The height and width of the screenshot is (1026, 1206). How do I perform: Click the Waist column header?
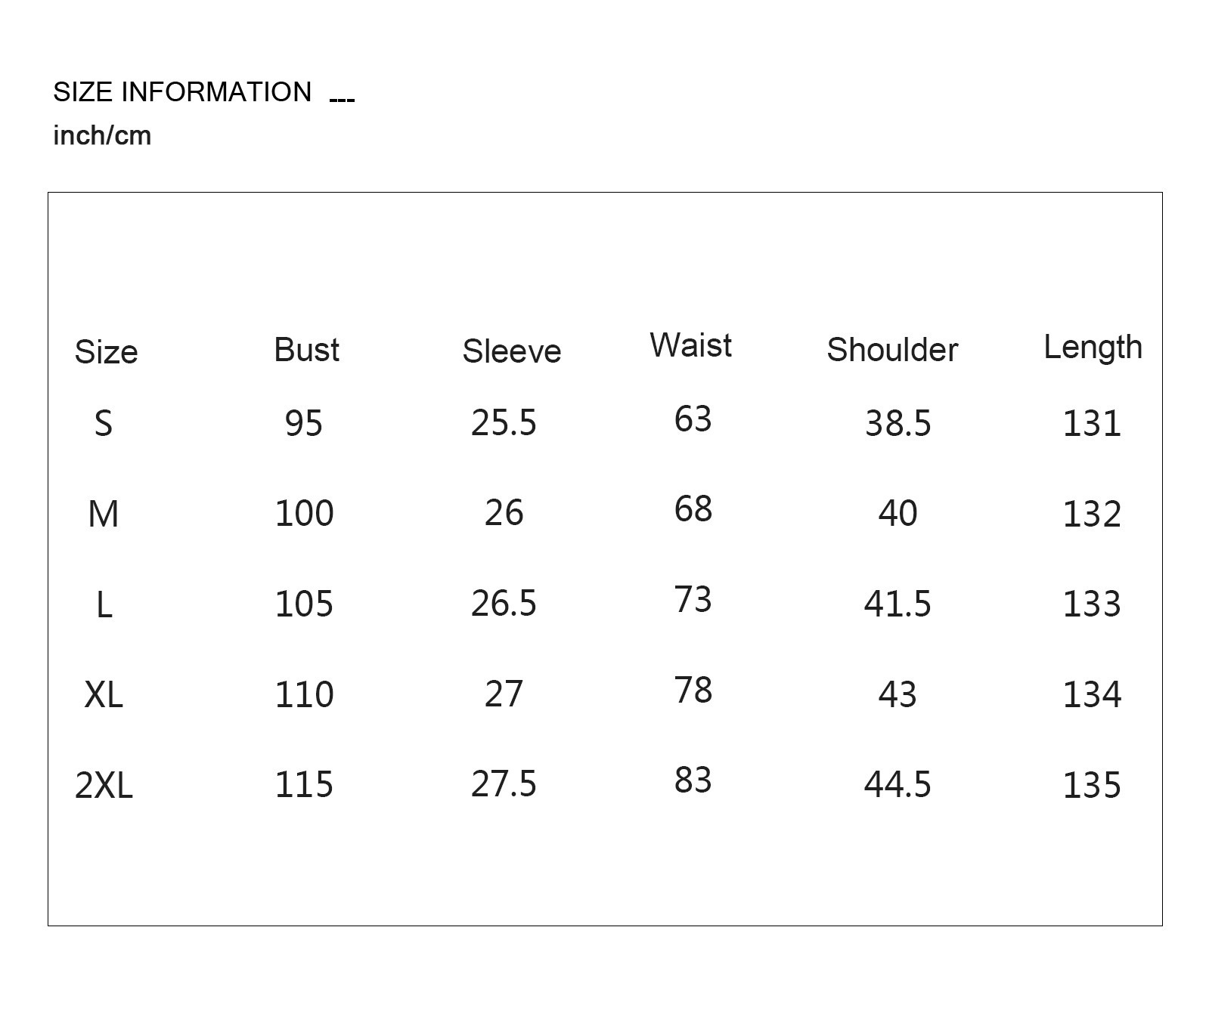coord(690,345)
